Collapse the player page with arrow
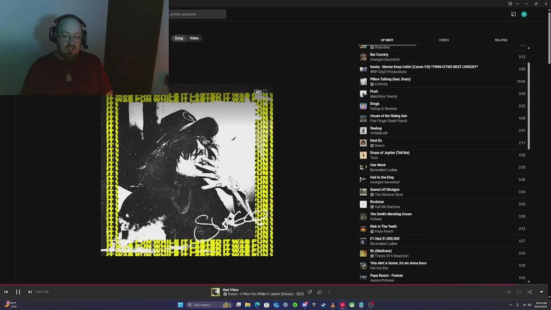 pyautogui.click(x=542, y=292)
